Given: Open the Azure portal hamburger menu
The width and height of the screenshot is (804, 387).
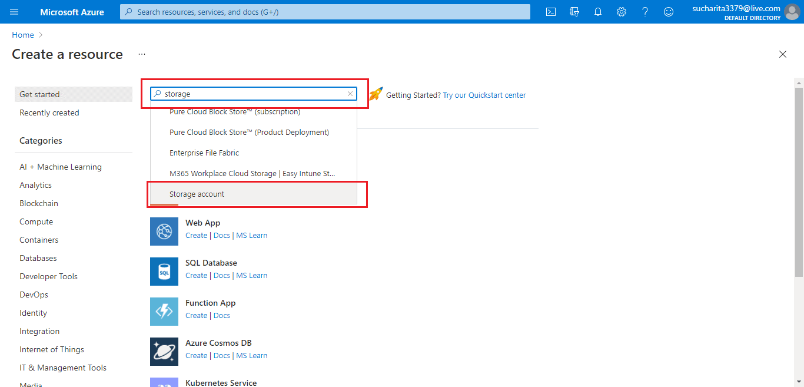Looking at the screenshot, I should [14, 12].
